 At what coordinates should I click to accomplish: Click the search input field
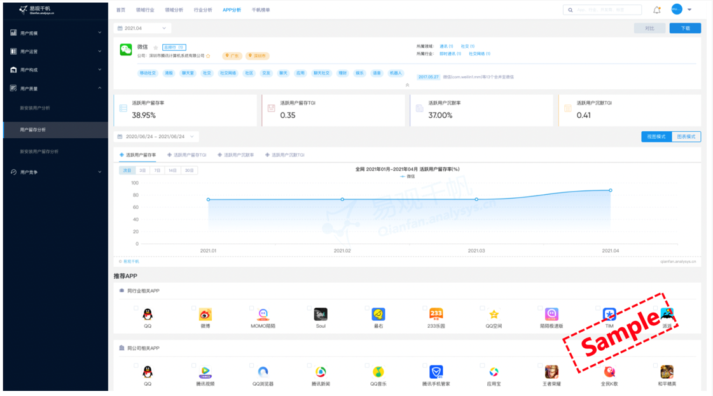coord(604,10)
